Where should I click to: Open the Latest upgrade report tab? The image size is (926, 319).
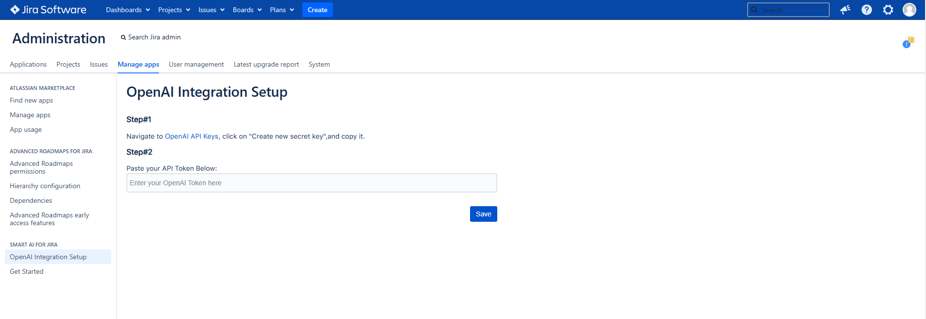(266, 64)
